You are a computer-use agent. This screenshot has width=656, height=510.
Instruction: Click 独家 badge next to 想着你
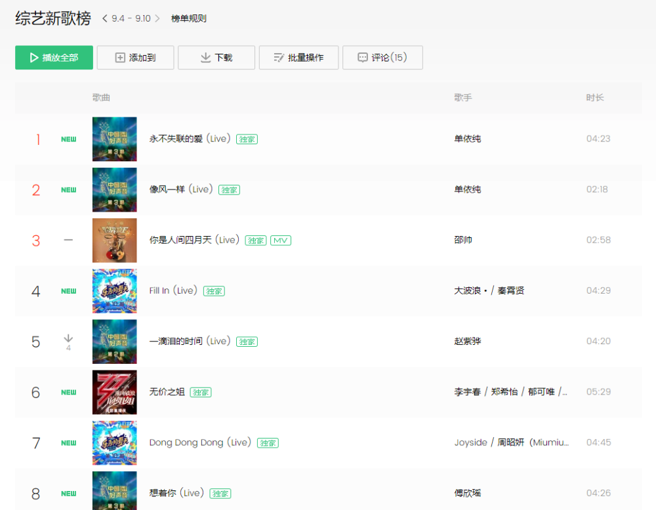[220, 493]
